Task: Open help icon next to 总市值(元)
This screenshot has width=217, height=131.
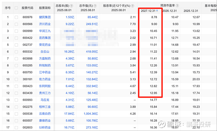Action: click(x=95, y=6)
